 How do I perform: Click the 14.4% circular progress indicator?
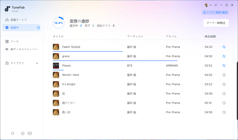click(x=59, y=23)
